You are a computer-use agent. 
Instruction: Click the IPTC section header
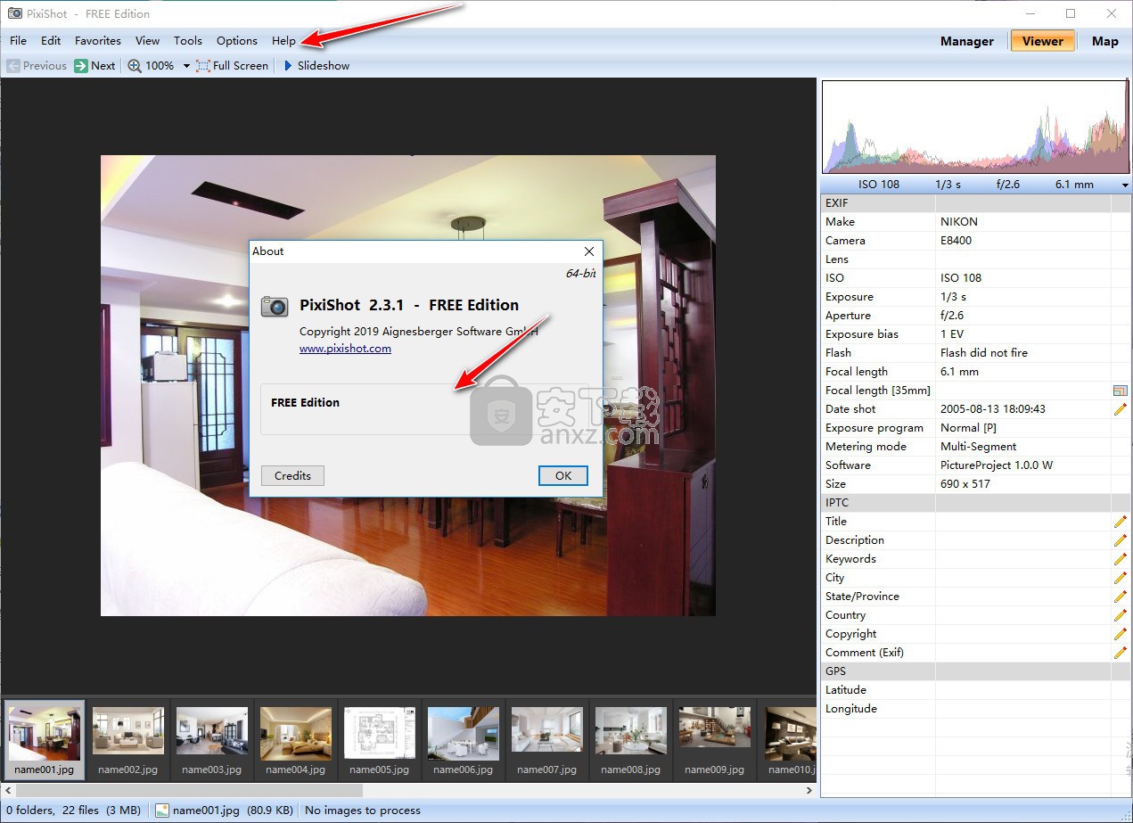pyautogui.click(x=975, y=503)
